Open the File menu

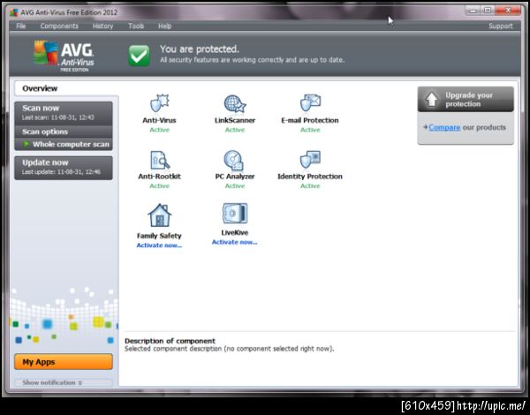(x=21, y=26)
